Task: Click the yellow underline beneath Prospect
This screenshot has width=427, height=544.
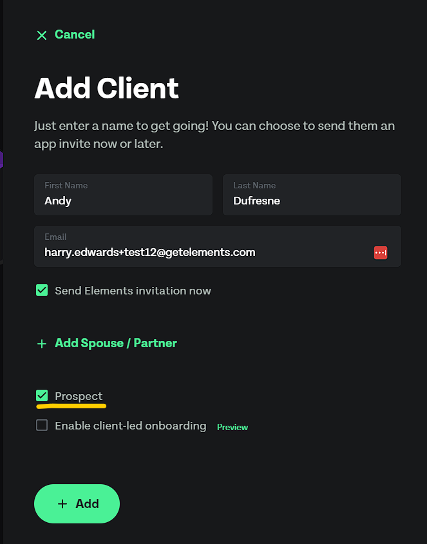Action: click(x=71, y=406)
